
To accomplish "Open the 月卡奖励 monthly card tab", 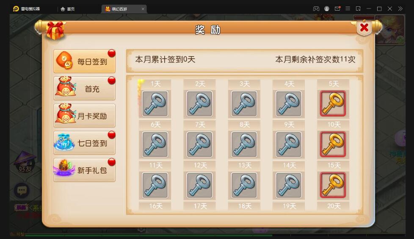I will coord(85,115).
